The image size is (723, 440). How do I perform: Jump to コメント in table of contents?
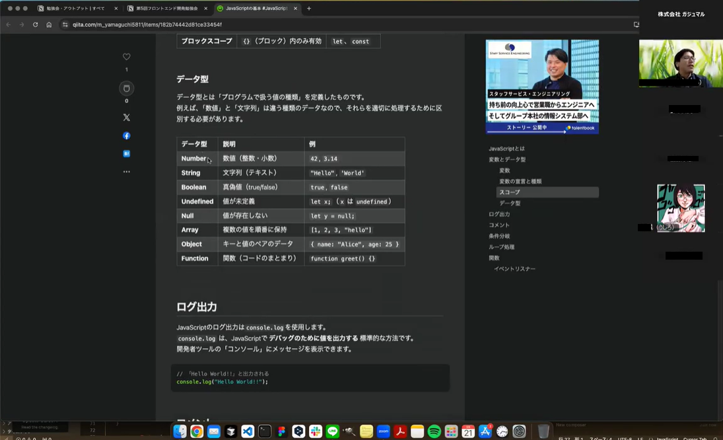click(499, 225)
